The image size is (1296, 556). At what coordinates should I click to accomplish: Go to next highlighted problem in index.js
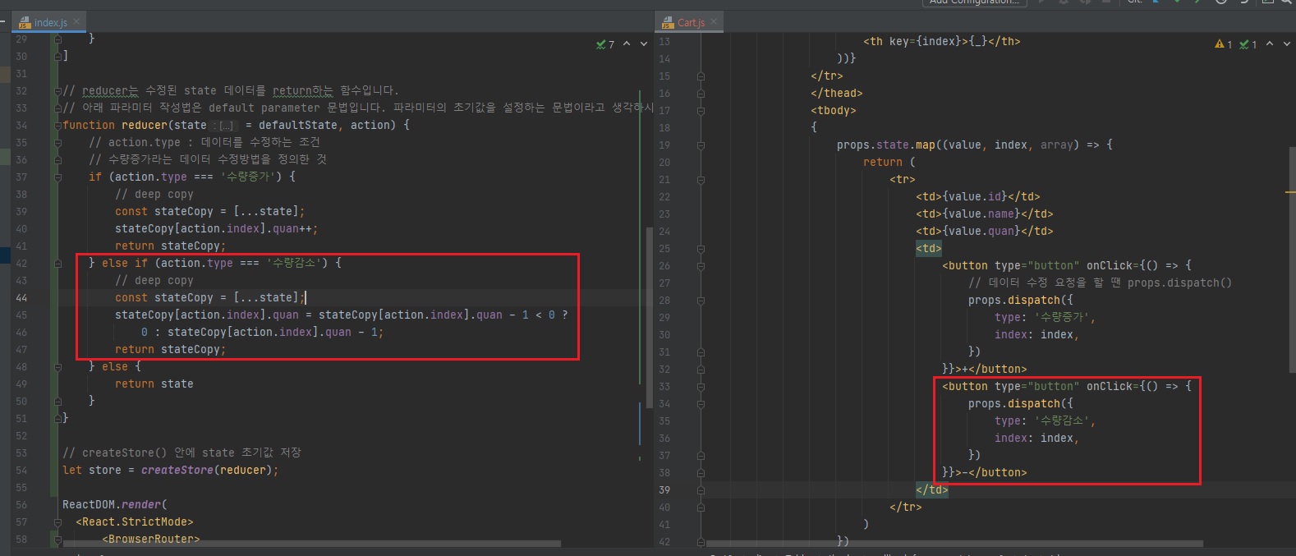[x=643, y=44]
